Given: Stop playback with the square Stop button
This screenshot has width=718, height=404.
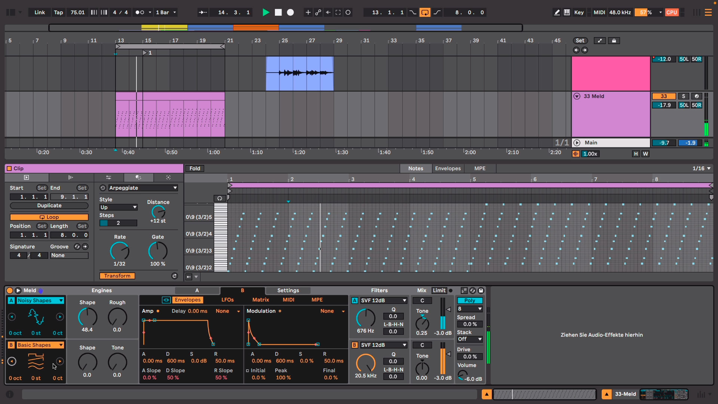Looking at the screenshot, I should tap(278, 12).
